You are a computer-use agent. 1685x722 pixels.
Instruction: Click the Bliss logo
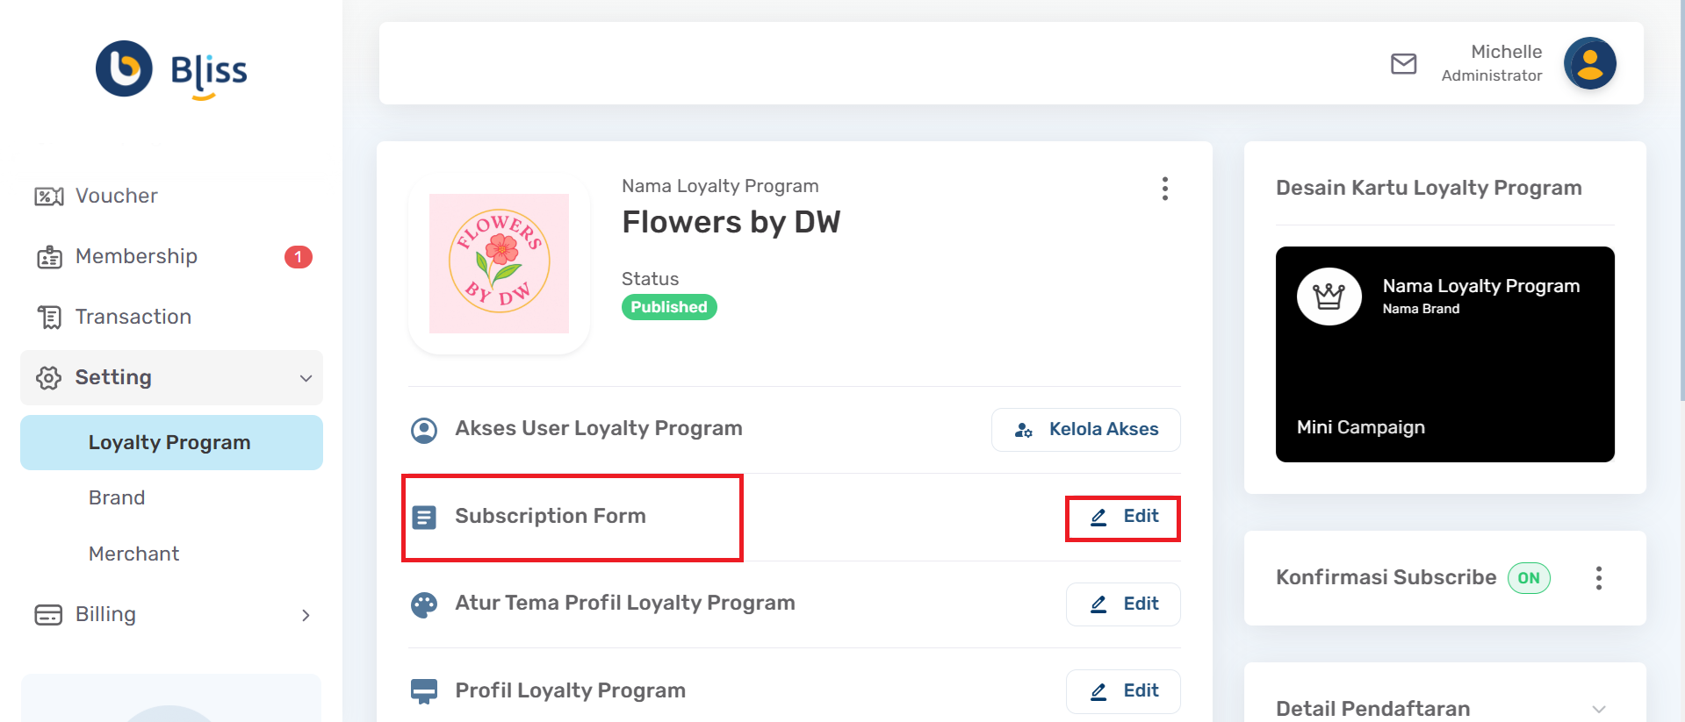(171, 69)
